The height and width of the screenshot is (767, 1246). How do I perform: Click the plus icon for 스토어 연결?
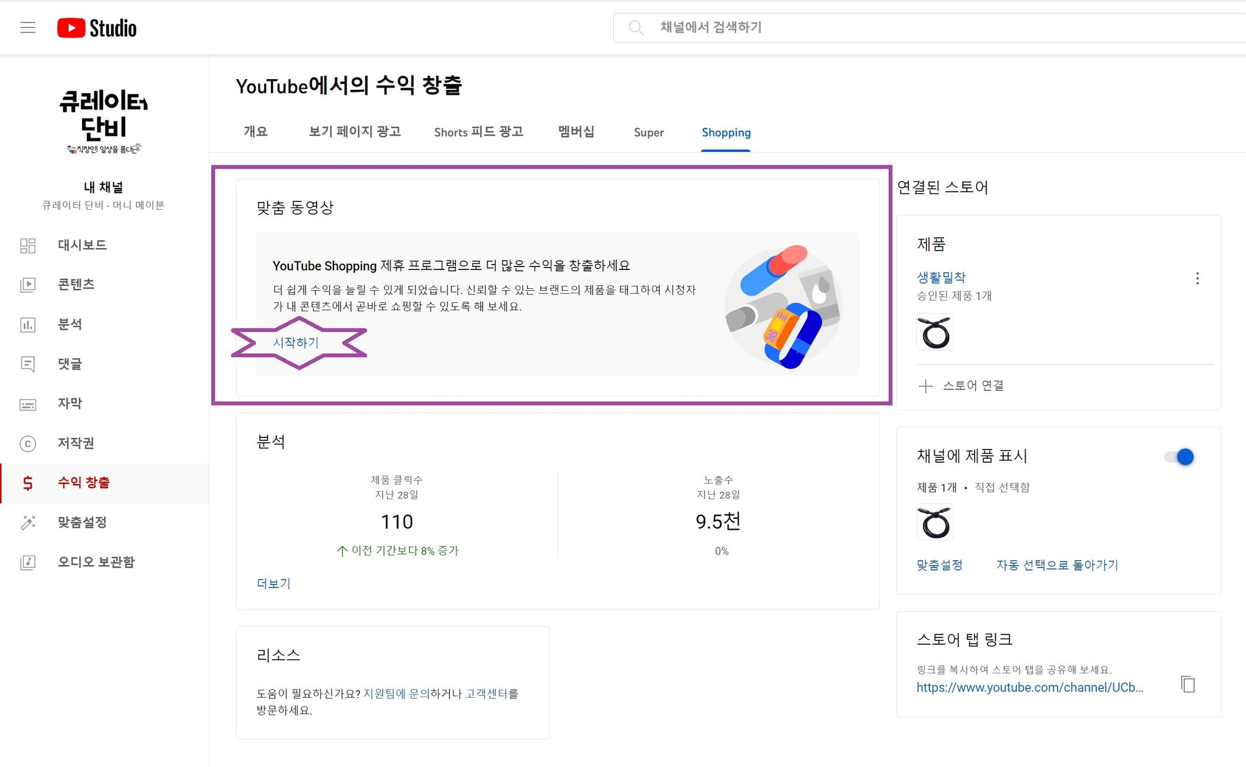[925, 386]
